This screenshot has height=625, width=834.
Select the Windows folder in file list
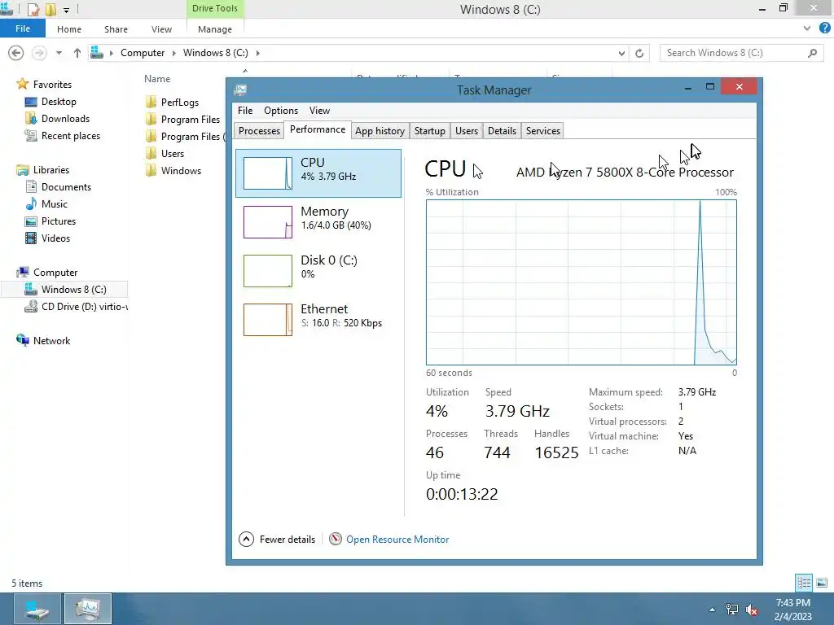tap(180, 171)
